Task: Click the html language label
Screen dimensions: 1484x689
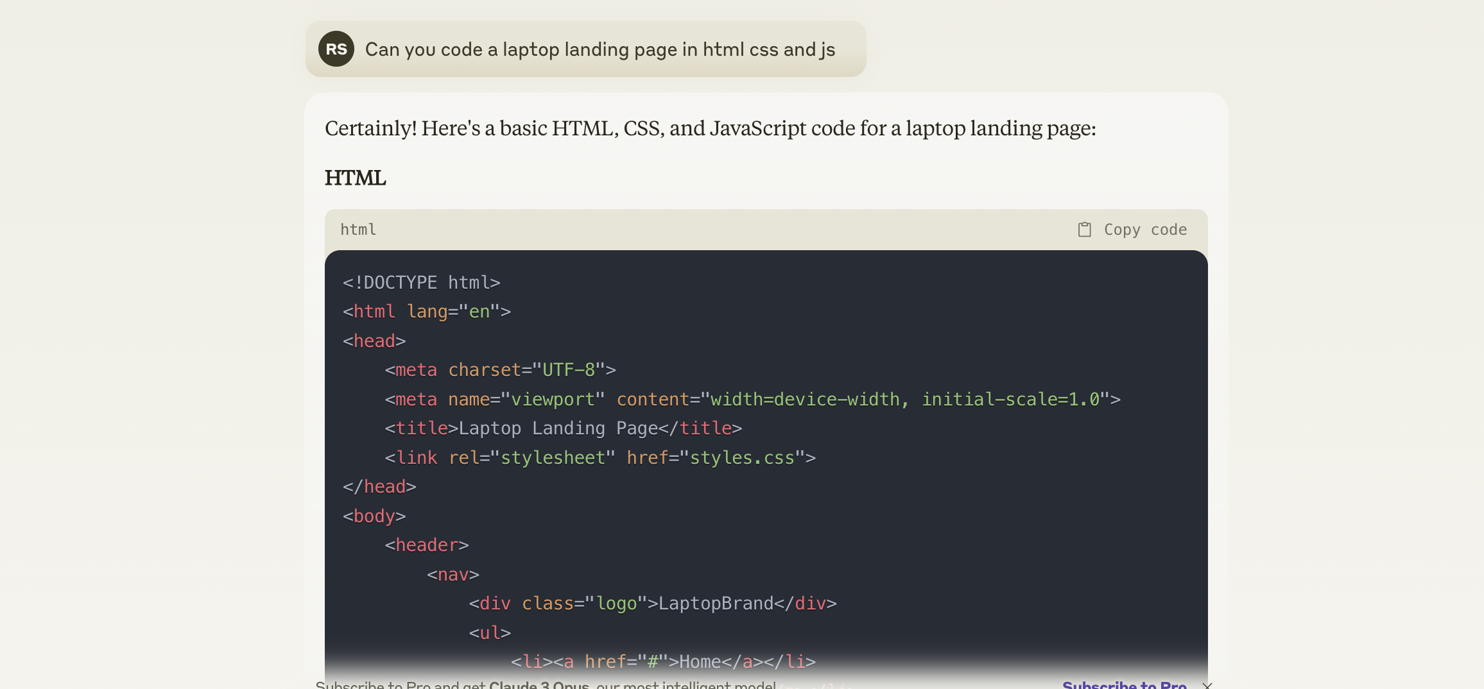Action: point(358,230)
